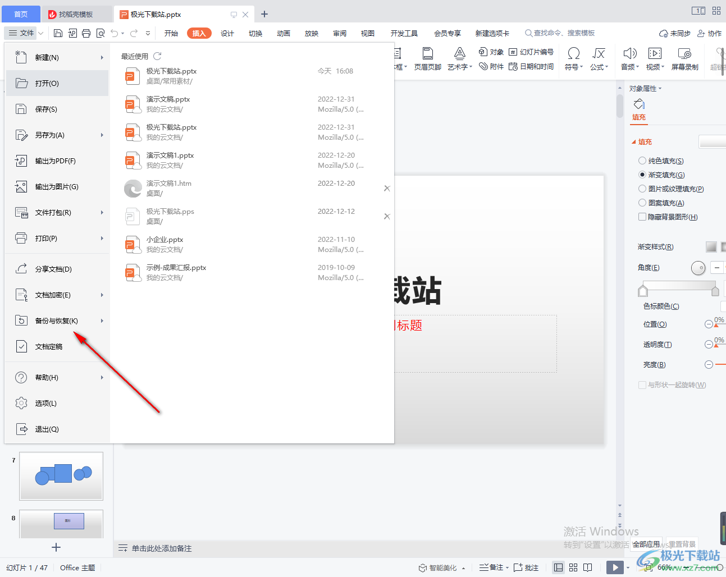Image resolution: width=726 pixels, height=577 pixels.
Task: Open the object properties (对象属性) dropdown
Action: [646, 89]
